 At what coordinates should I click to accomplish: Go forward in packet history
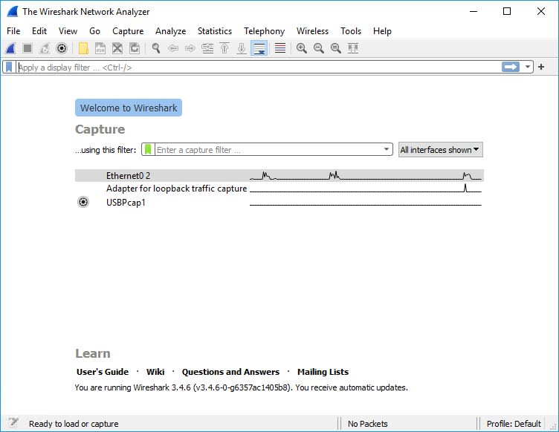[x=190, y=48]
